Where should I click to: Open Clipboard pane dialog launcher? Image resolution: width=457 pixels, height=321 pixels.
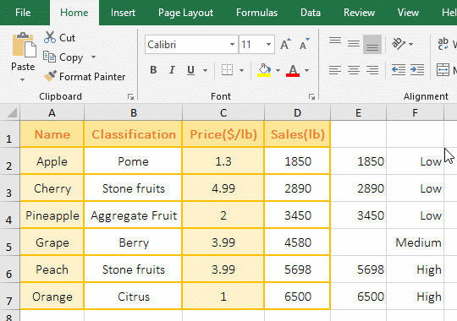coord(130,96)
